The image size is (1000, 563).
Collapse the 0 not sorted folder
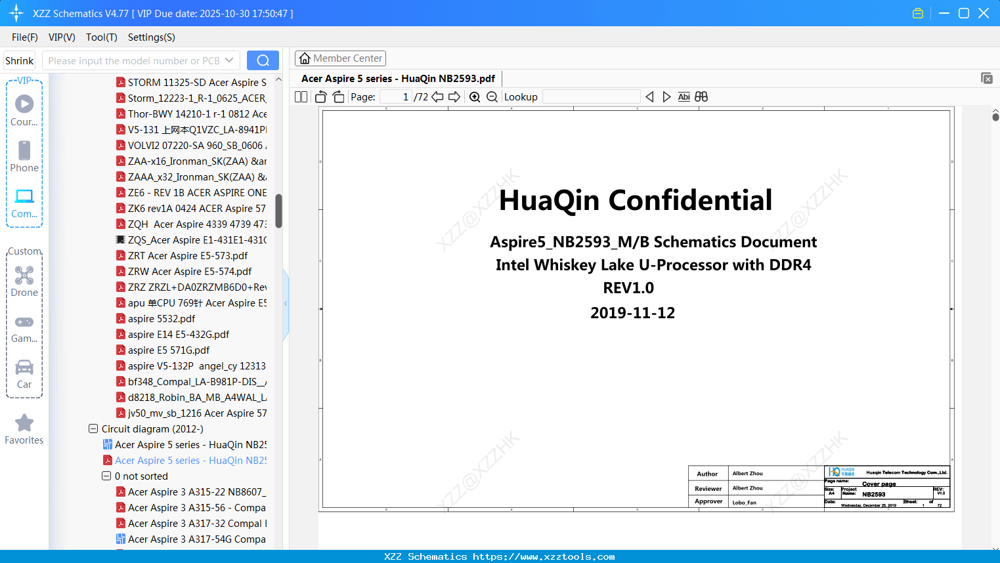coord(106,476)
